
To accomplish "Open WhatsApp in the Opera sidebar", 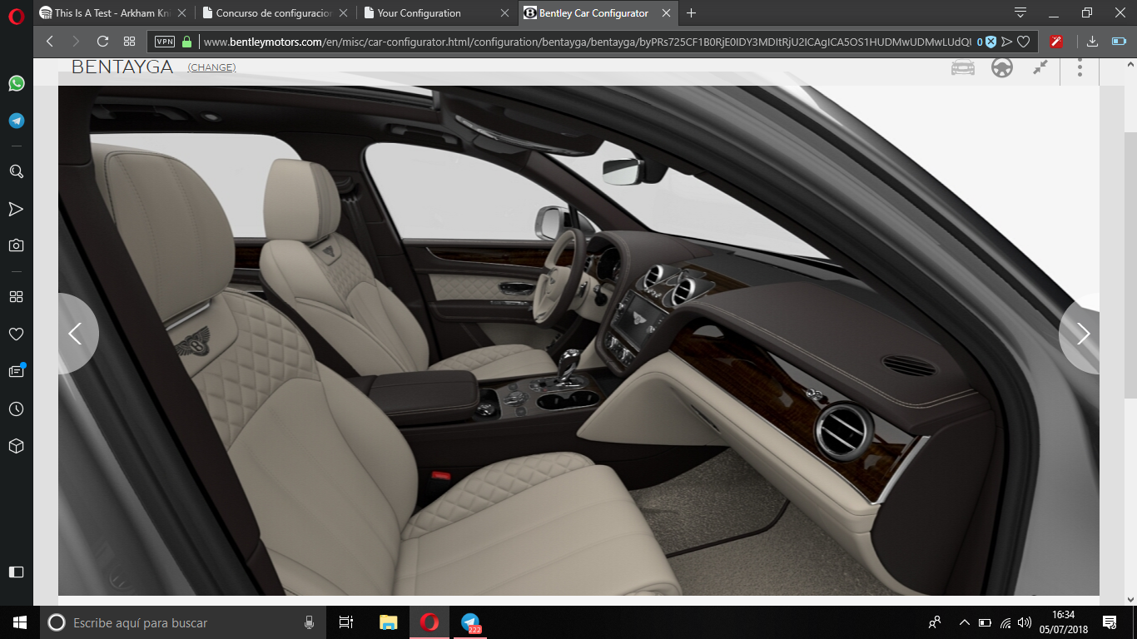I will click(16, 83).
